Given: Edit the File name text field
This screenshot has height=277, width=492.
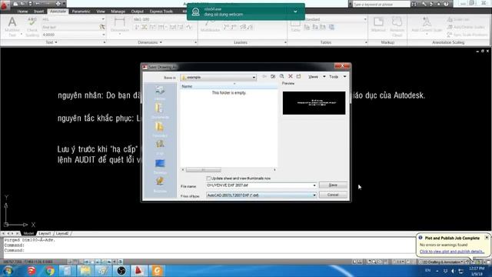Looking at the screenshot, I should point(259,185).
